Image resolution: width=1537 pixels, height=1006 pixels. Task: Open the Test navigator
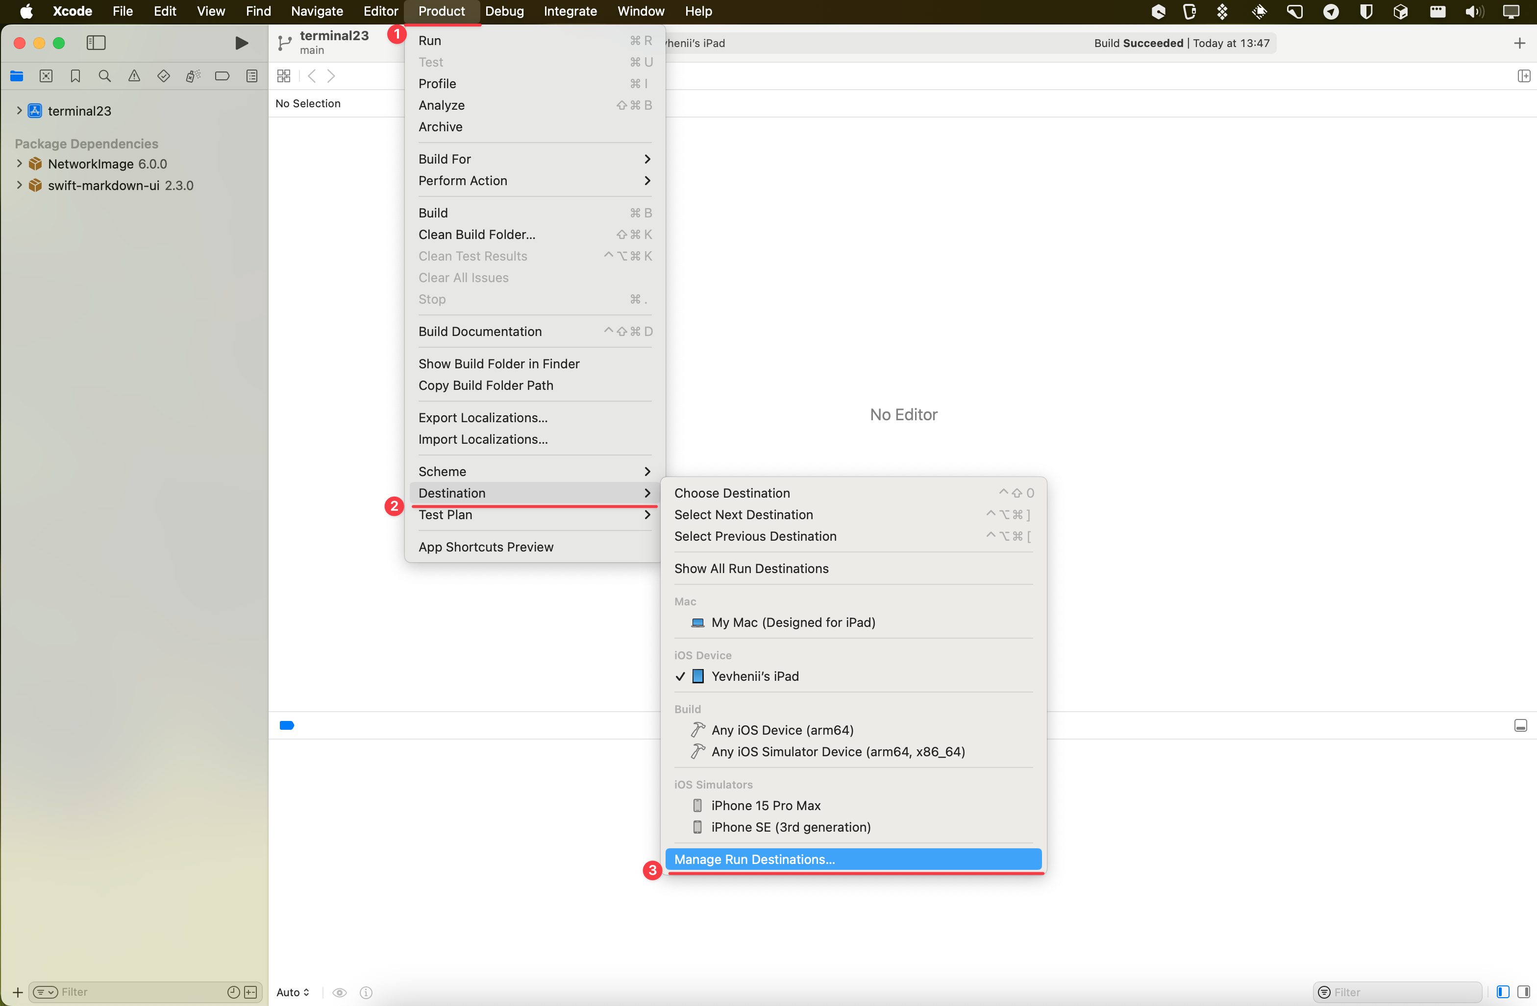click(163, 75)
